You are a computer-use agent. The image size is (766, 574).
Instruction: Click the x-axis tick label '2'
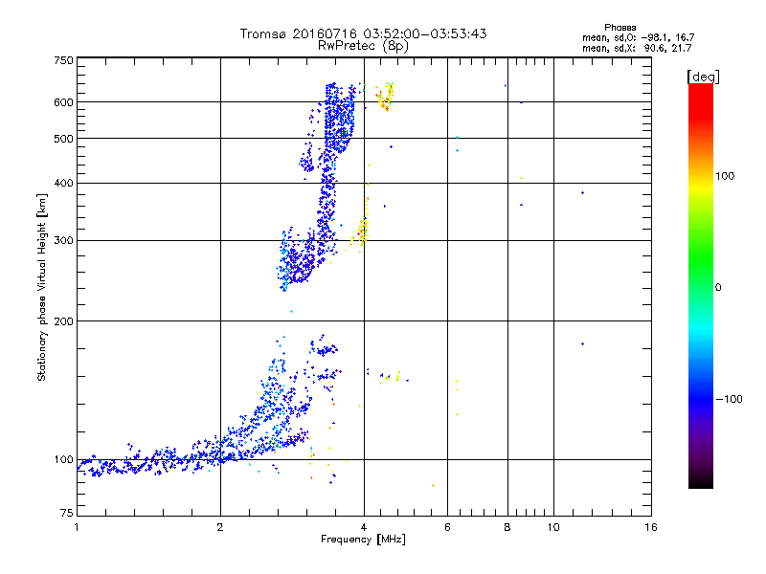coord(220,527)
